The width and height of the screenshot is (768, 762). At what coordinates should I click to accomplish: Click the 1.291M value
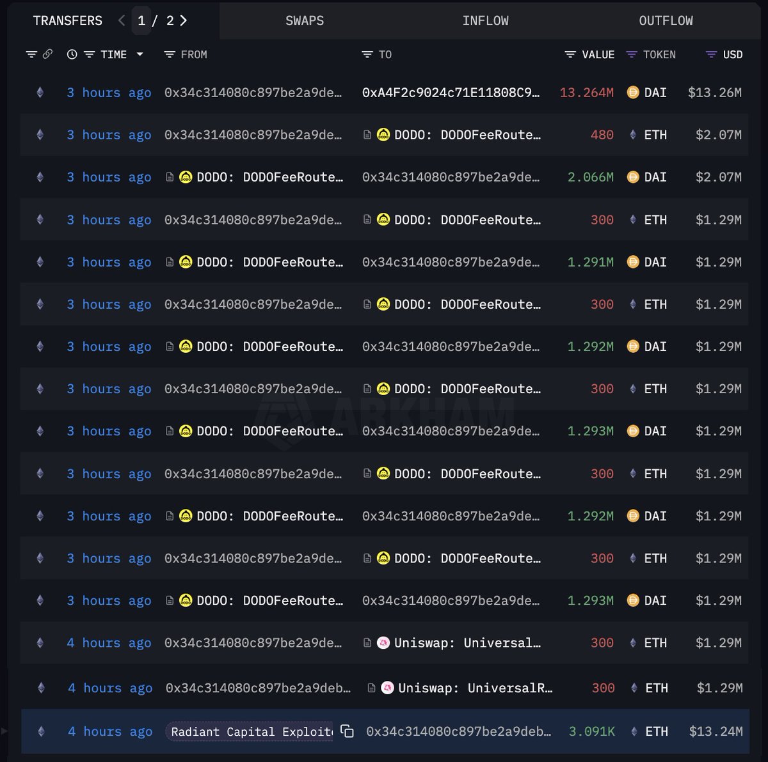[x=591, y=262]
